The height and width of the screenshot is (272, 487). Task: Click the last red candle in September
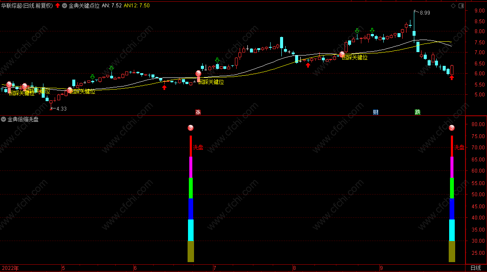[x=452, y=70]
